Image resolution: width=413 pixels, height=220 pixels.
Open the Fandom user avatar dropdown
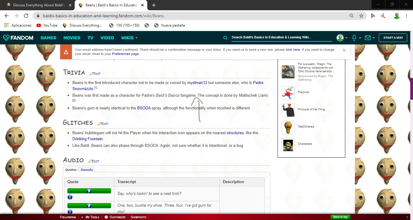[342, 38]
